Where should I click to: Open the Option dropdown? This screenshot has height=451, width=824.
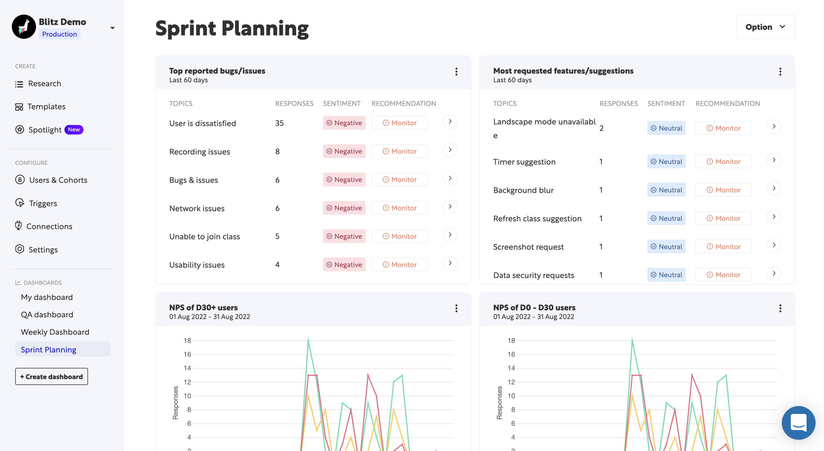coord(765,27)
